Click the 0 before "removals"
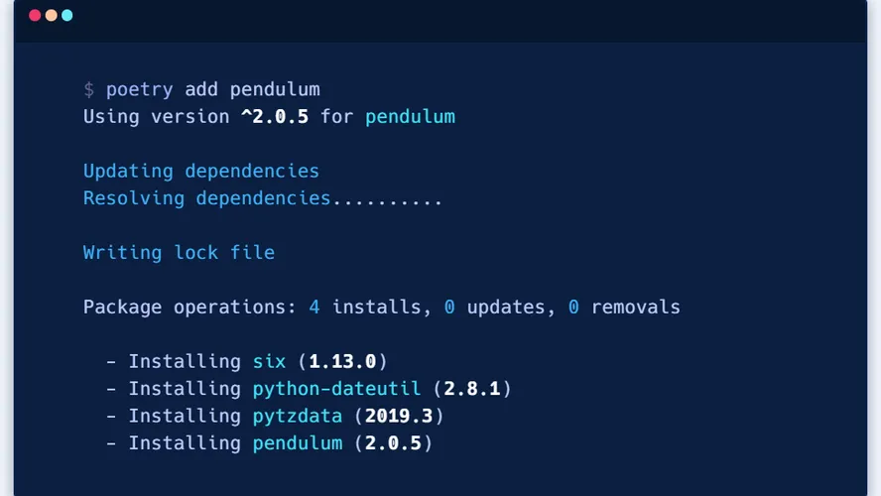The height and width of the screenshot is (496, 881). click(x=573, y=307)
